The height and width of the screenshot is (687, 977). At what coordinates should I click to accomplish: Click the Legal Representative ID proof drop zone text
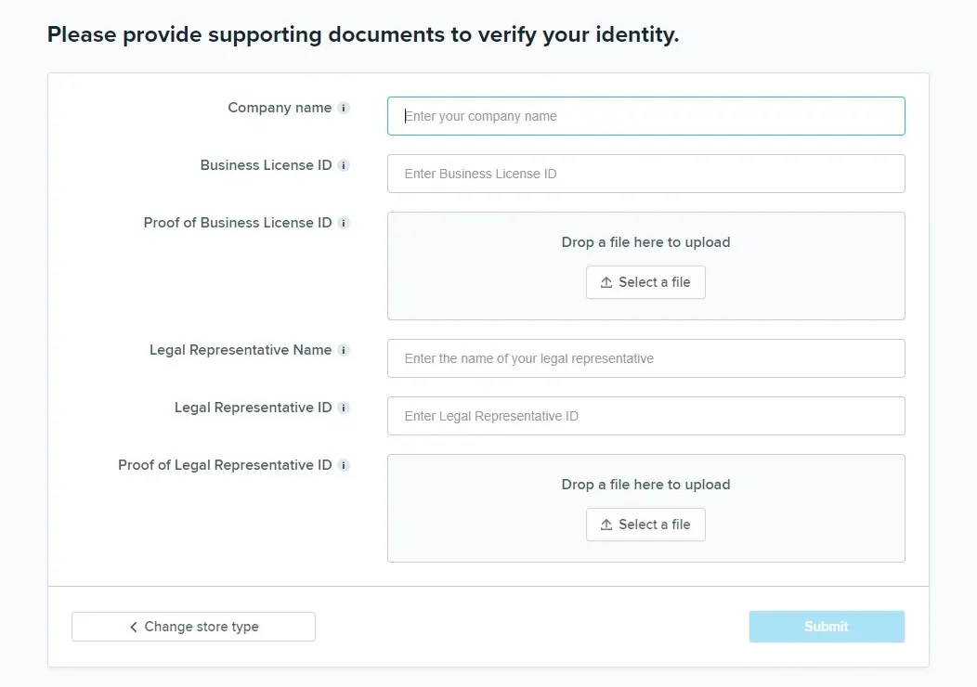point(645,485)
